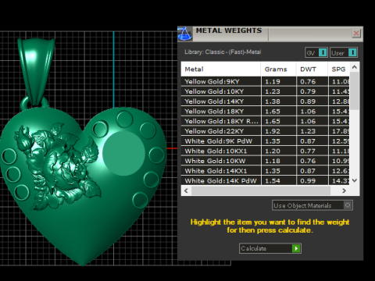375x281 pixels.
Task: Select the White Gold:14KX1 row
Action: tap(265, 171)
